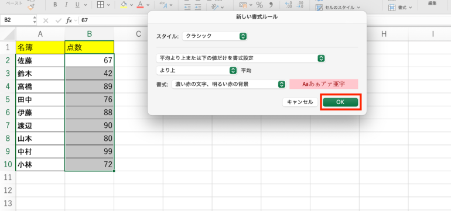
Task: Click the accounting number format icon
Action: point(243,5)
